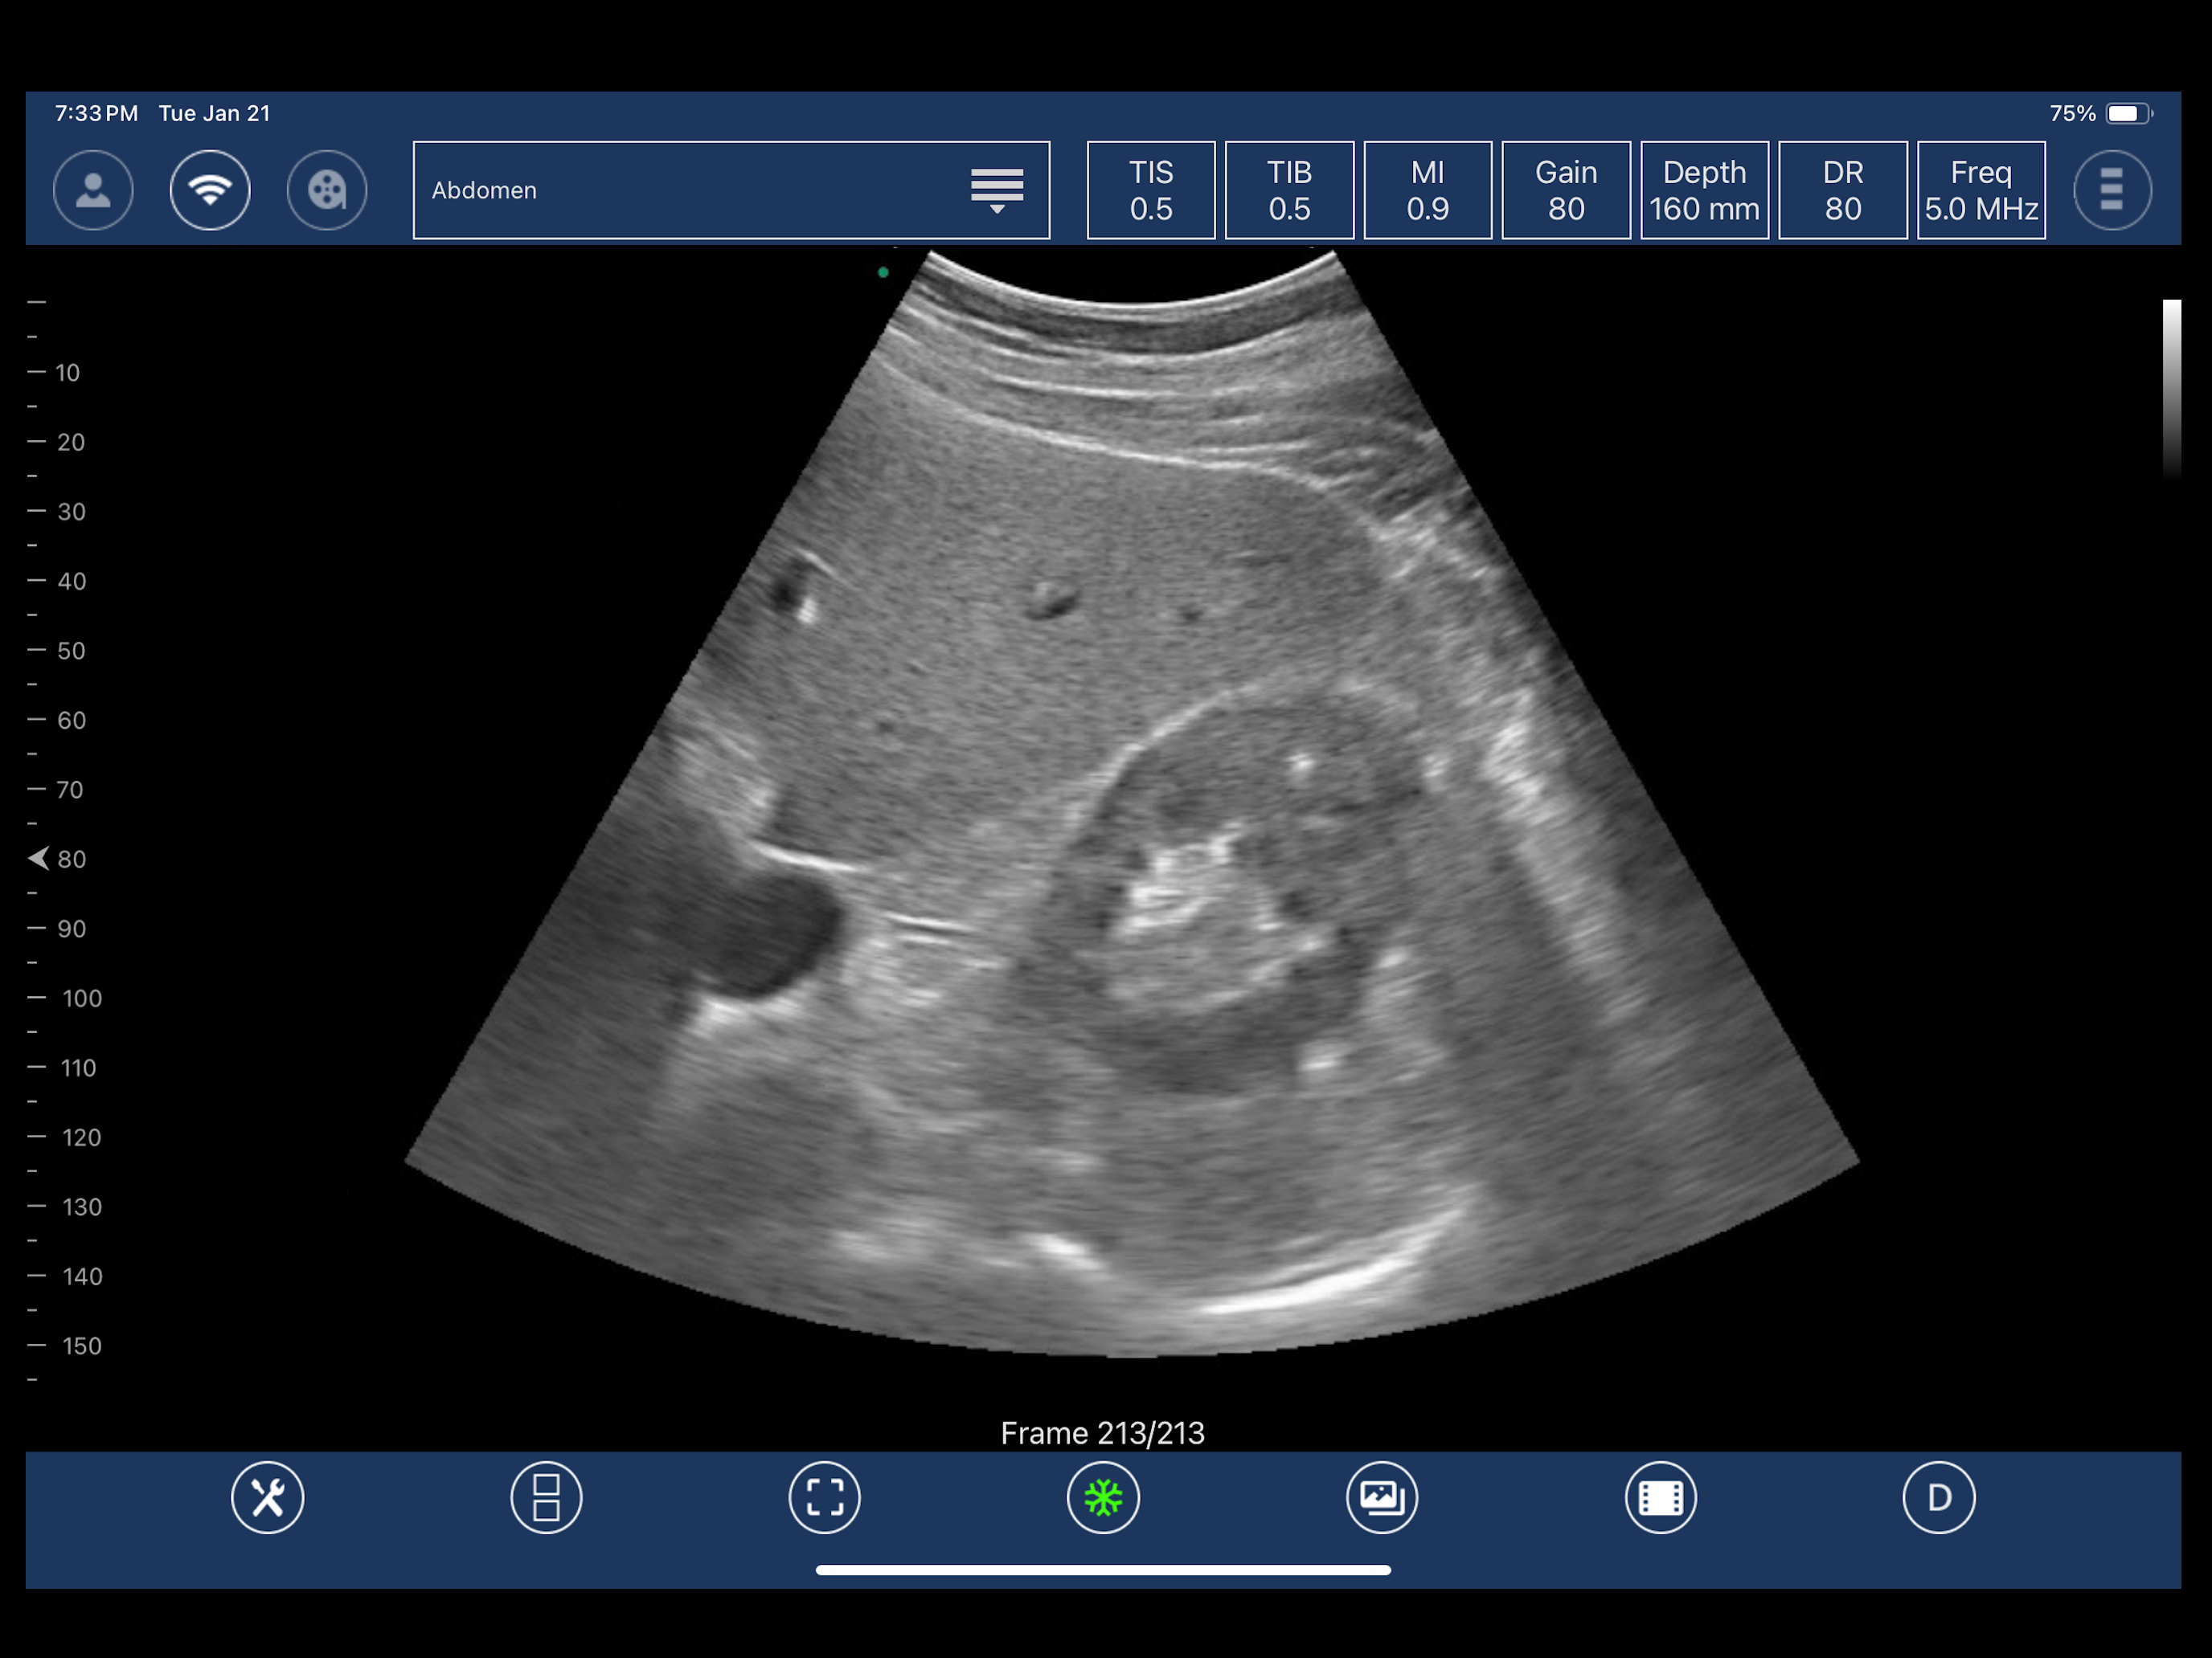The width and height of the screenshot is (2212, 1658).
Task: Tap the 100 depth scale mark
Action: click(82, 998)
